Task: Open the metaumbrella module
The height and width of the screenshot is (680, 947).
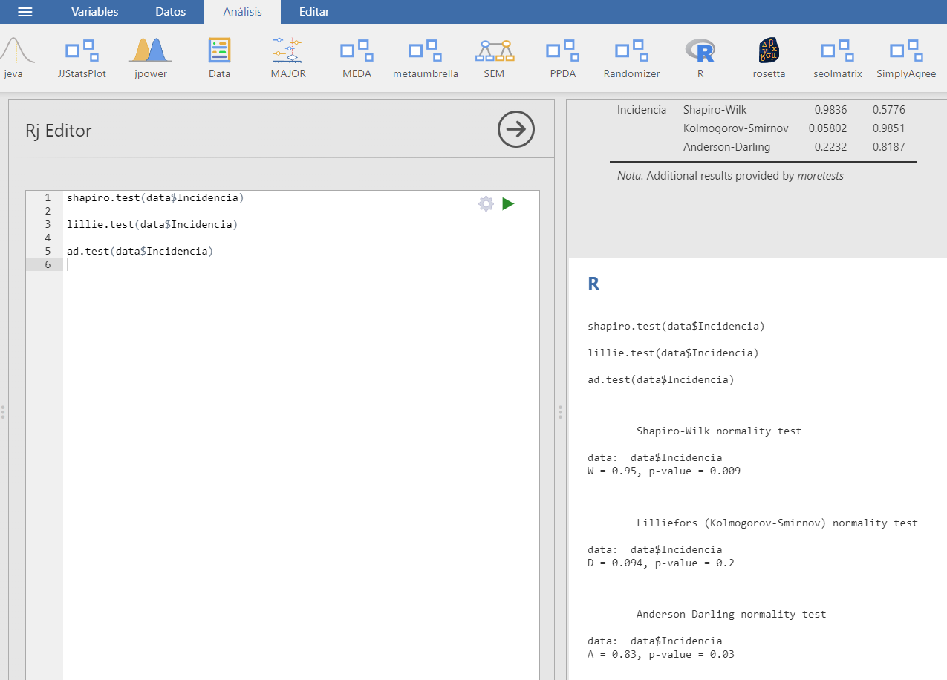Action: [426, 58]
